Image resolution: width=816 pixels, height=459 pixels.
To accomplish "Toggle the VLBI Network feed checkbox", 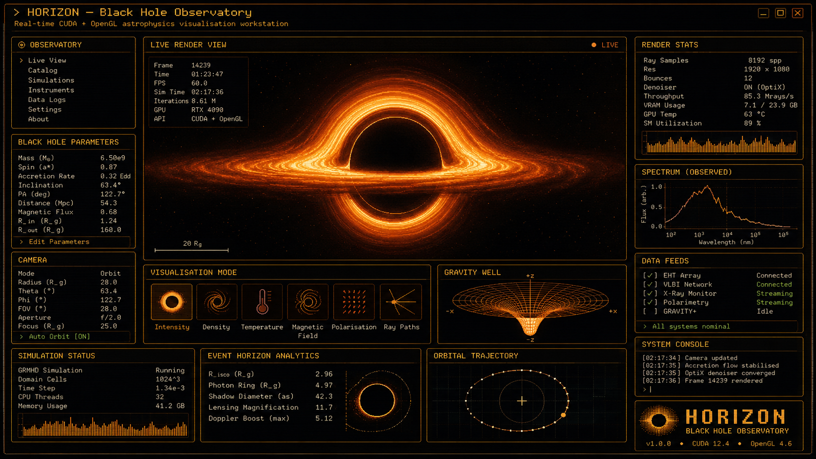I will point(650,284).
